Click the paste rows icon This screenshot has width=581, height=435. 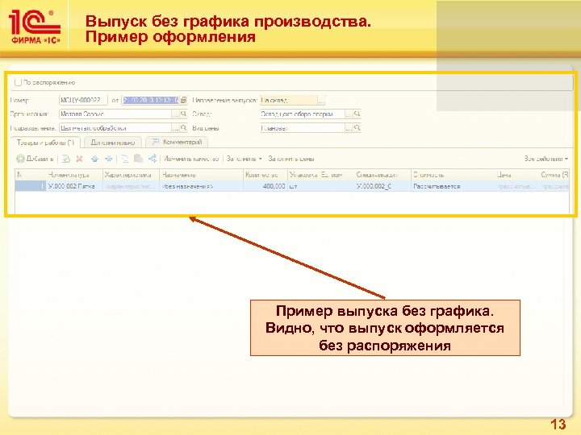pyautogui.click(x=138, y=159)
